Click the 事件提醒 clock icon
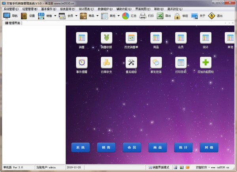This screenshot has width=237, height=172. [x=81, y=63]
